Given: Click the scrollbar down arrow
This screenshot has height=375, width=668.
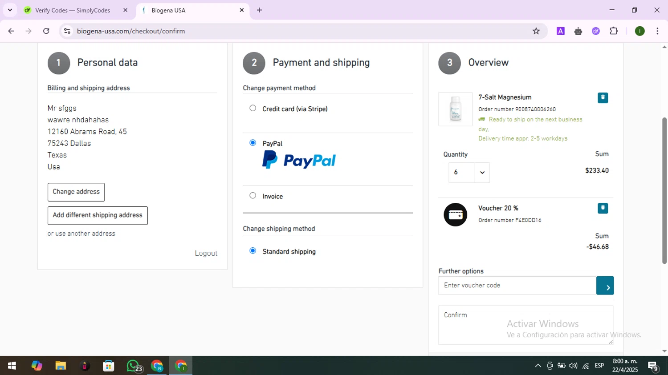Looking at the screenshot, I should point(664,351).
